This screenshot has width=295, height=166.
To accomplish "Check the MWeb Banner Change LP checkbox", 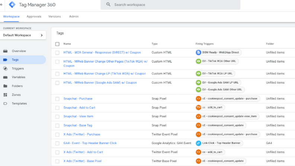I will click(57, 74).
